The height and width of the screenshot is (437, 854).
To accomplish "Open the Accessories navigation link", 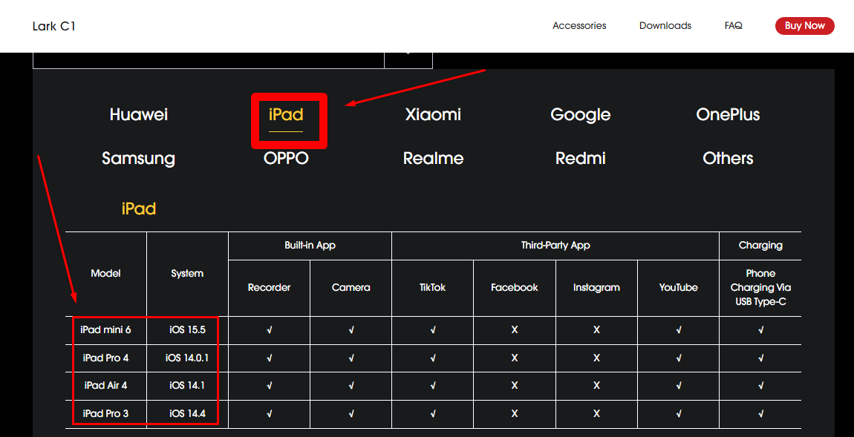I will 579,25.
